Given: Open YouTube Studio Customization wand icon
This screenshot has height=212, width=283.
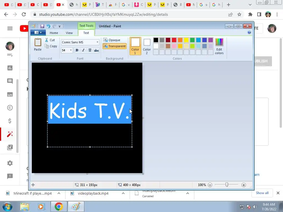Looking at the screenshot, I should (x=10, y=134).
